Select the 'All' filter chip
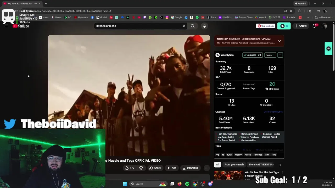The height and width of the screenshot is (188, 335). click(217, 164)
